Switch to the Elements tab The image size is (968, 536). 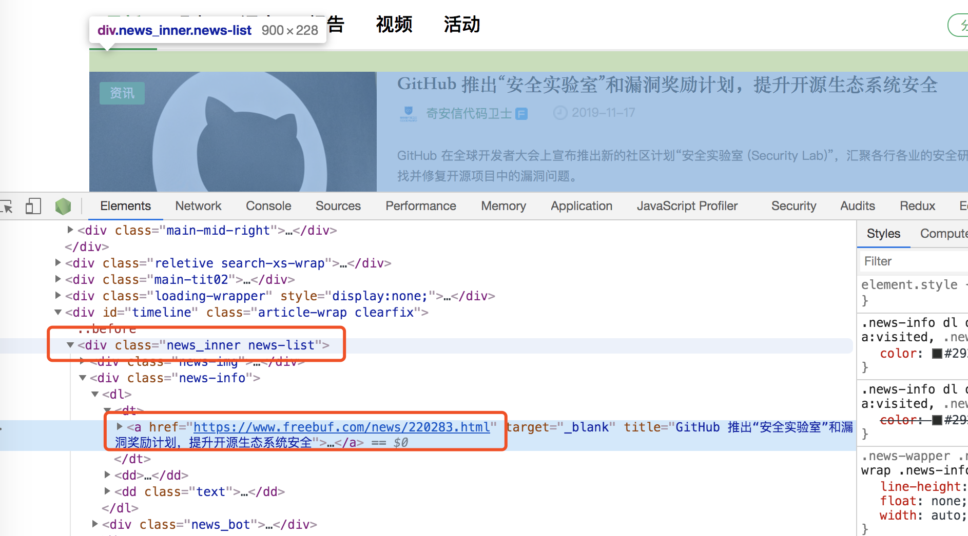point(126,206)
